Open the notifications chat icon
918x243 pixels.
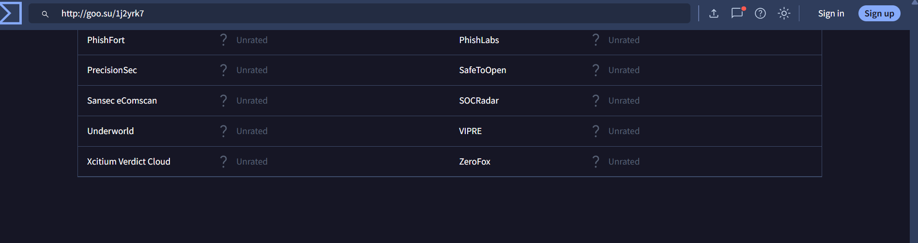pos(737,13)
